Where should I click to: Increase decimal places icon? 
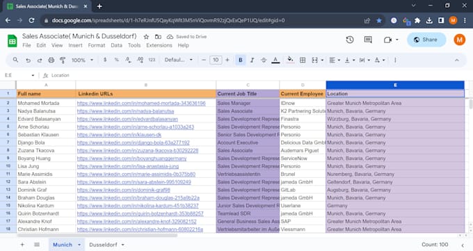click(x=141, y=60)
